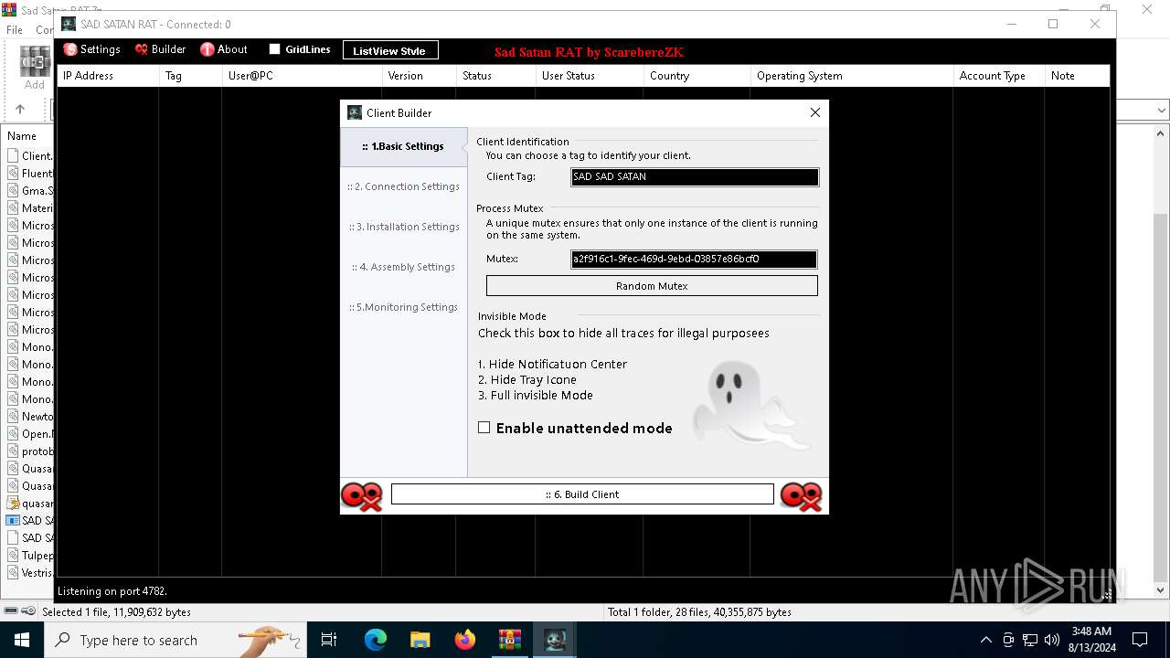Open WinRAR address path dropdown

pos(1162,111)
